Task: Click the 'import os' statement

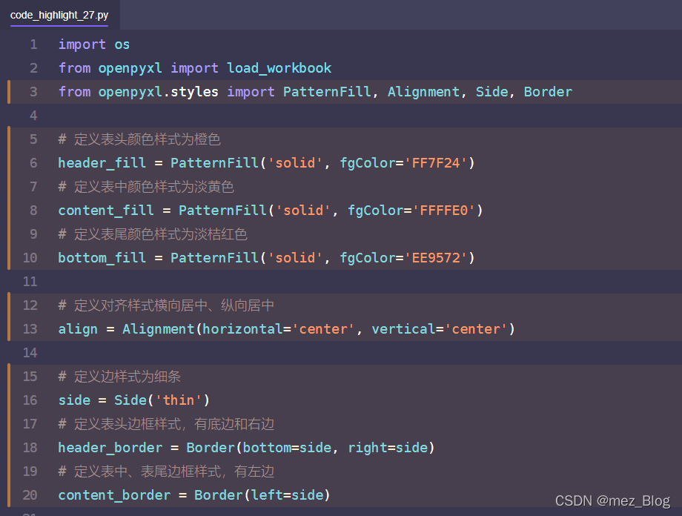Action: [94, 44]
